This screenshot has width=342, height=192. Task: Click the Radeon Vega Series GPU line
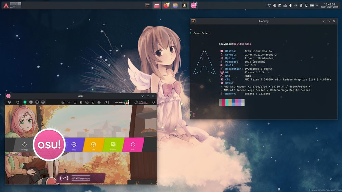click(265, 90)
